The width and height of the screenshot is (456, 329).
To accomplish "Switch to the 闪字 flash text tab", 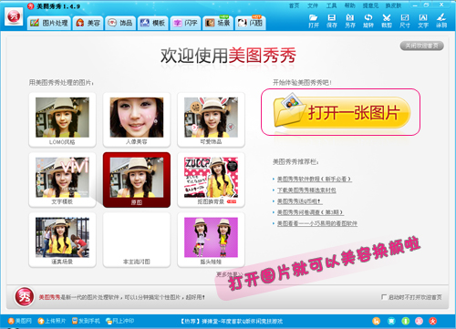I will pos(185,23).
